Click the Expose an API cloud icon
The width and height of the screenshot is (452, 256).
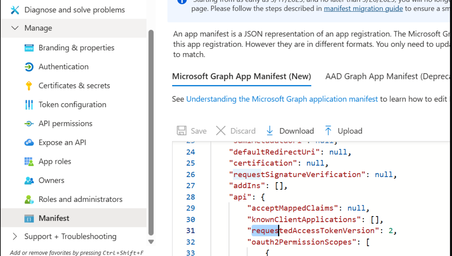click(x=29, y=142)
